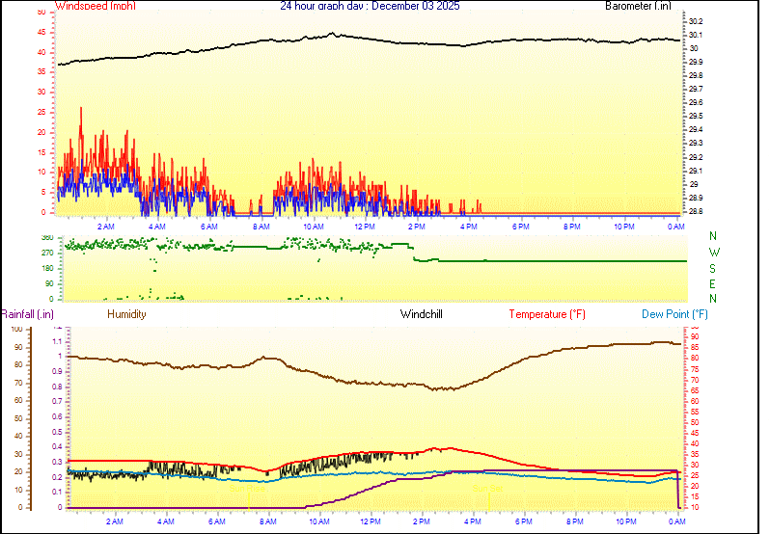The width and height of the screenshot is (770, 534).
Task: Click the S wind direction axis label
Action: pos(713,268)
